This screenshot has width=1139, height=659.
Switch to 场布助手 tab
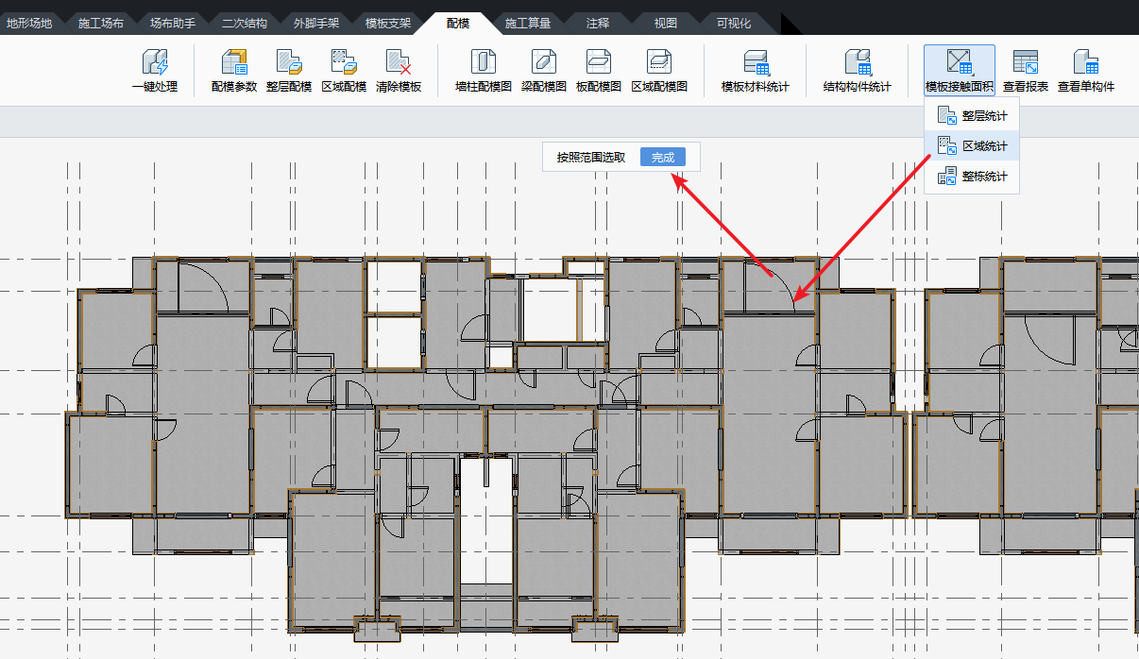pos(173,23)
